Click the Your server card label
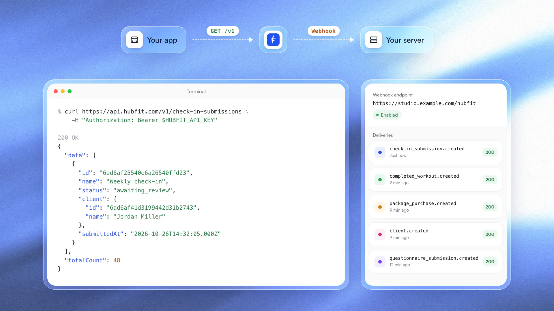 (x=405, y=40)
